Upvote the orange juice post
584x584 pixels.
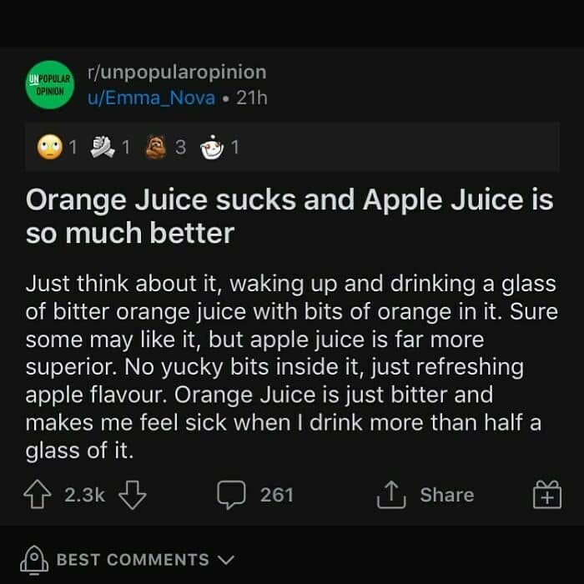(x=38, y=495)
